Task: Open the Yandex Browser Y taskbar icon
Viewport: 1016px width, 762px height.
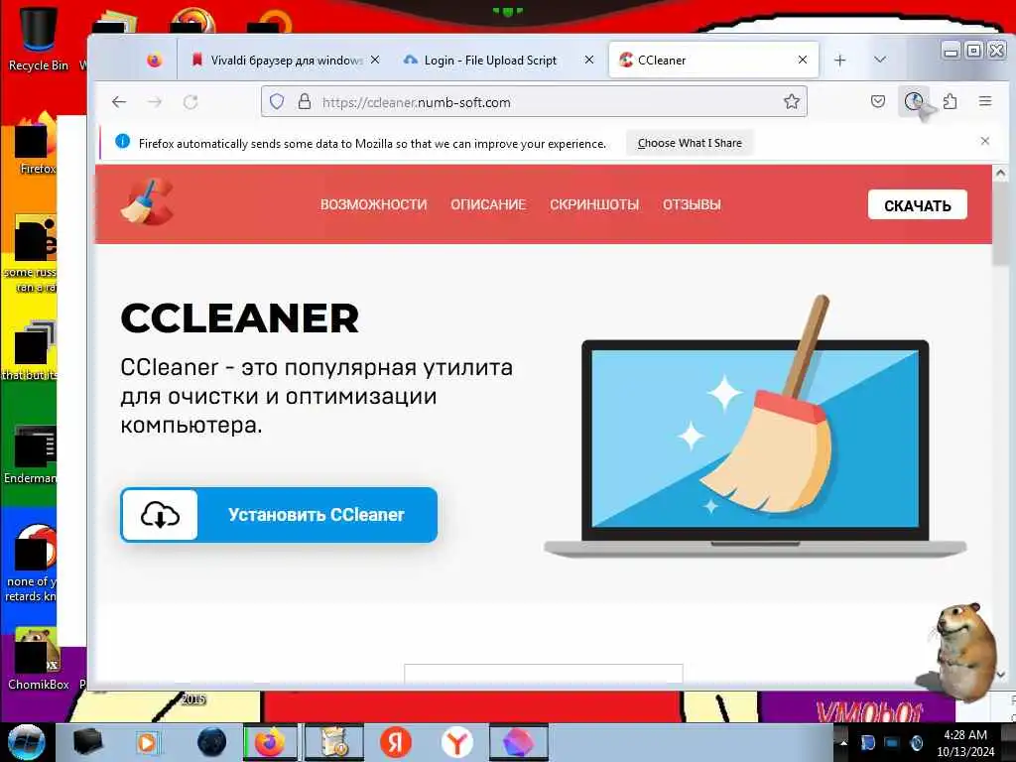Action: [456, 742]
